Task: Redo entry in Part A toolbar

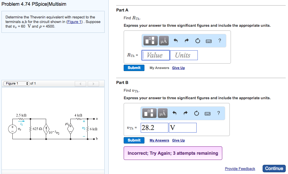Action: pos(187,41)
